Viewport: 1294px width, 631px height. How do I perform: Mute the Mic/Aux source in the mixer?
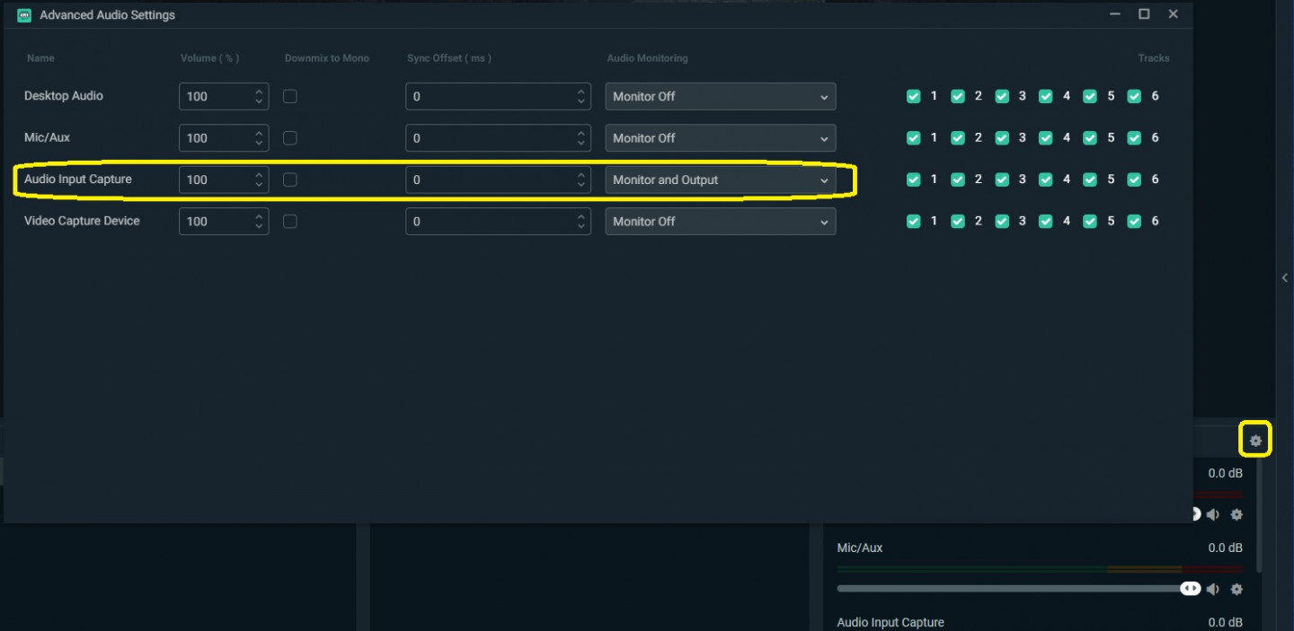click(1213, 589)
